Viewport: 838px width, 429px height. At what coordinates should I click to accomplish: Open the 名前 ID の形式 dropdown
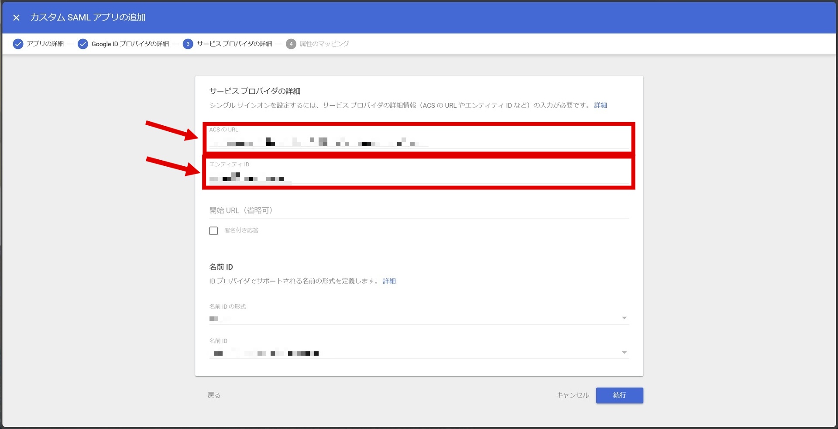click(419, 314)
